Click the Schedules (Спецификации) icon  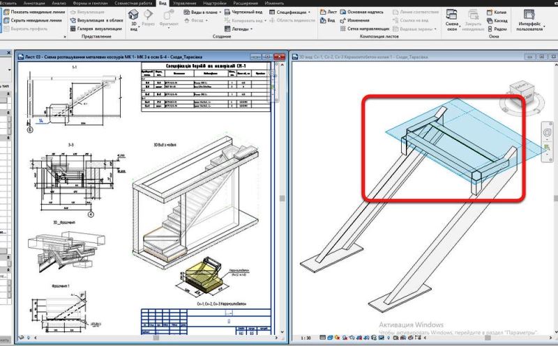tap(272, 12)
